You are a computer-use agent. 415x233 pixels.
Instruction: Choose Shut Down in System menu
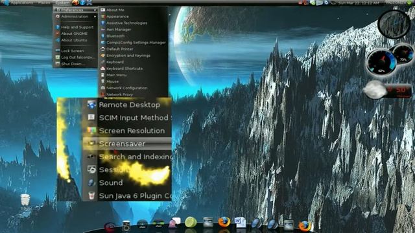75,63
